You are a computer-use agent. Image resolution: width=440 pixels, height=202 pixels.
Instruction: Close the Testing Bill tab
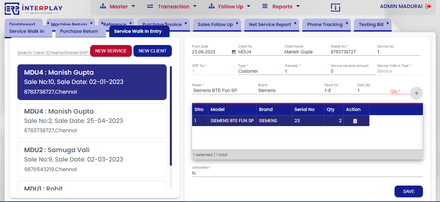pos(387,23)
